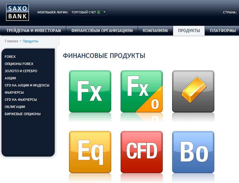
Task: Select Золото и серебро sidebar link
Action: point(21,71)
